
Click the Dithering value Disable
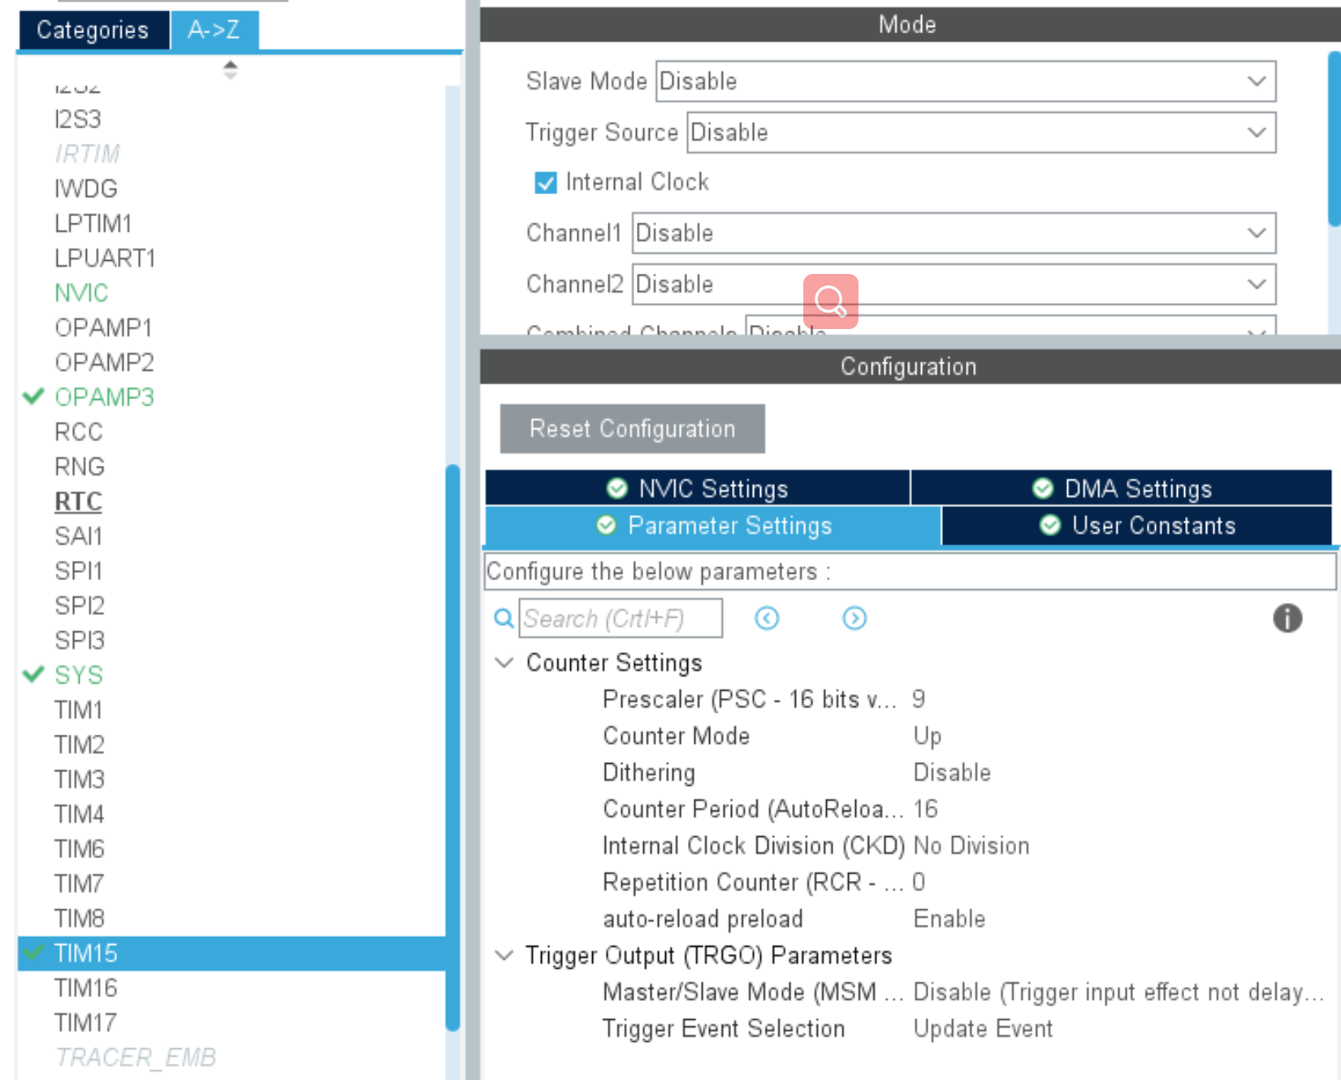[x=952, y=772]
